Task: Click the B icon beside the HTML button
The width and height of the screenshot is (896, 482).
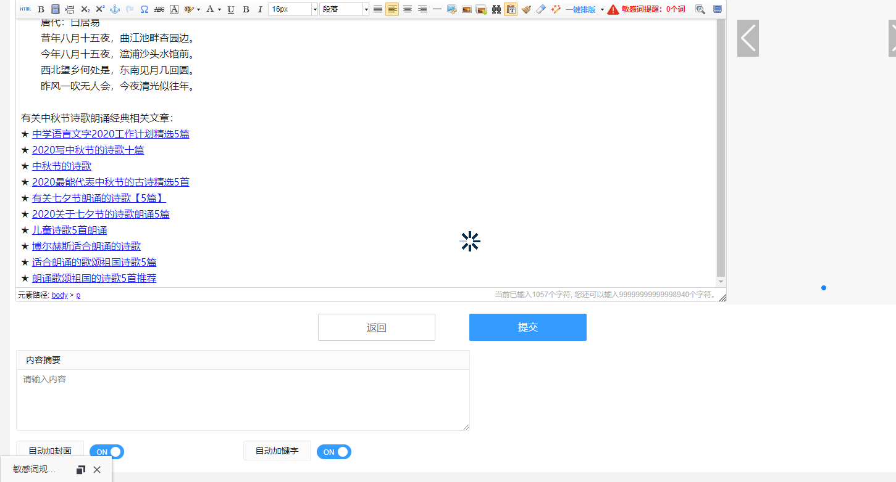Action: pos(41,9)
